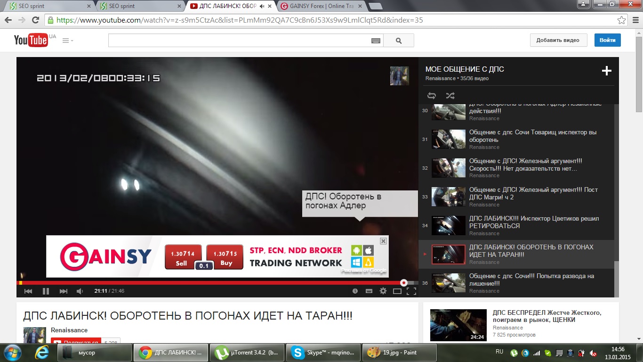Open playlist video 36 Попытка развода на лишение

(516, 283)
